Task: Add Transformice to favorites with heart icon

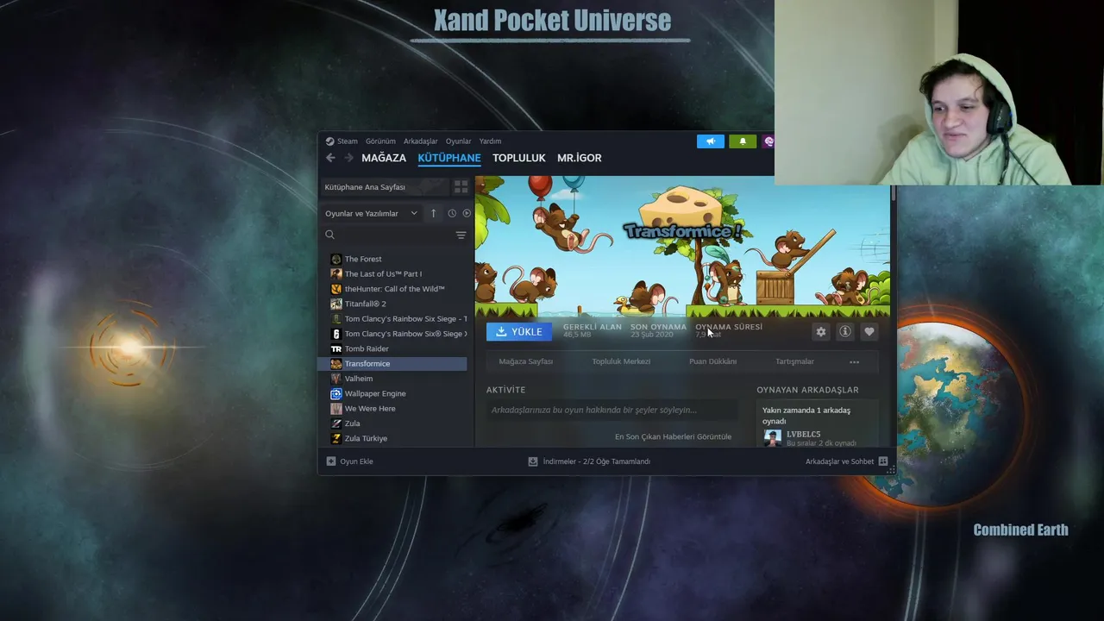Action: [869, 331]
